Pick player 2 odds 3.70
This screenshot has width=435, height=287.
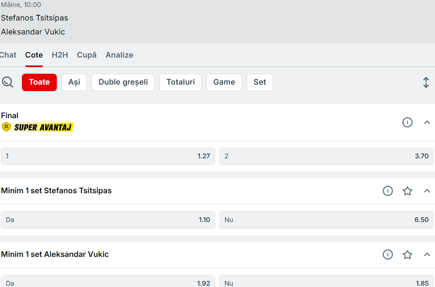pyautogui.click(x=326, y=156)
